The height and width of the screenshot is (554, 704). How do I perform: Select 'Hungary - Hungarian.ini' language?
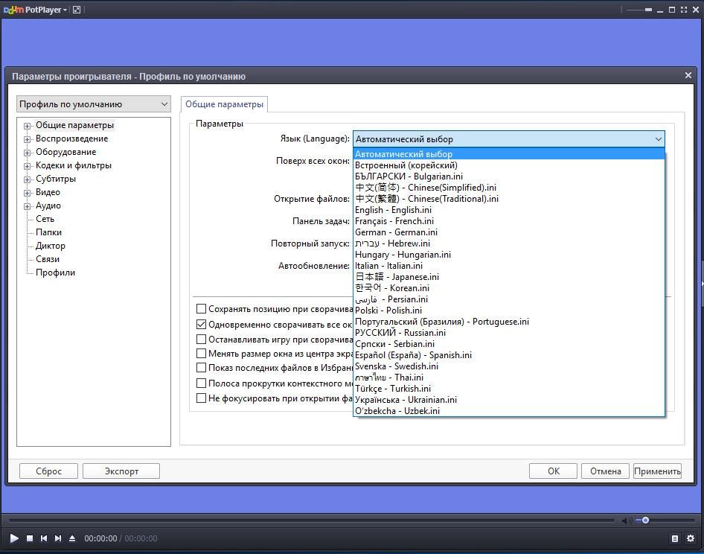pyautogui.click(x=509, y=255)
